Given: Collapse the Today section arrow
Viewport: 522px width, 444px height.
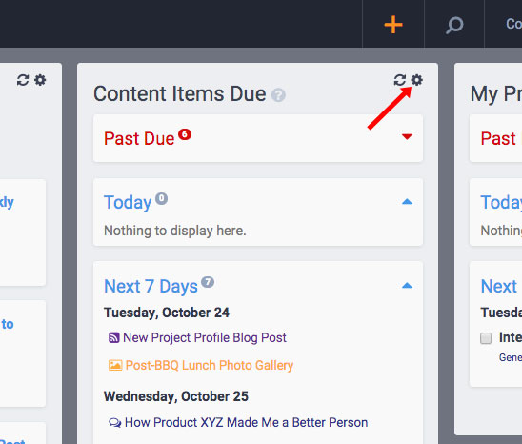Looking at the screenshot, I should tap(407, 202).
